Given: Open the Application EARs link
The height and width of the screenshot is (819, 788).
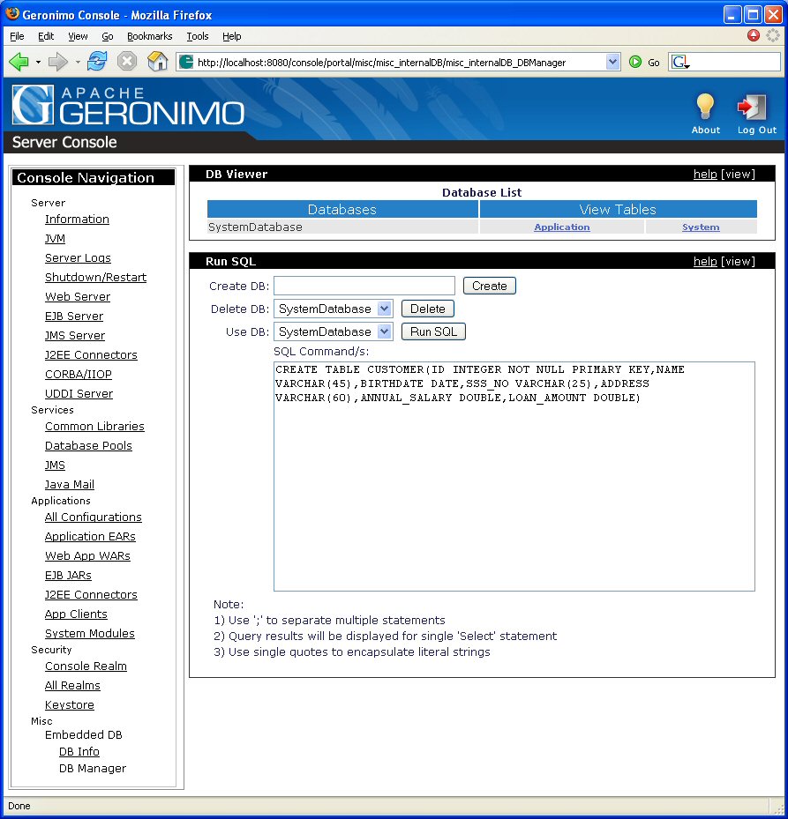Looking at the screenshot, I should tap(90, 536).
